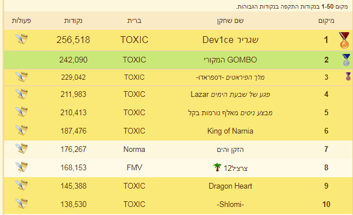Open GOMBO player name link
The image size is (353, 215).
click(231, 60)
